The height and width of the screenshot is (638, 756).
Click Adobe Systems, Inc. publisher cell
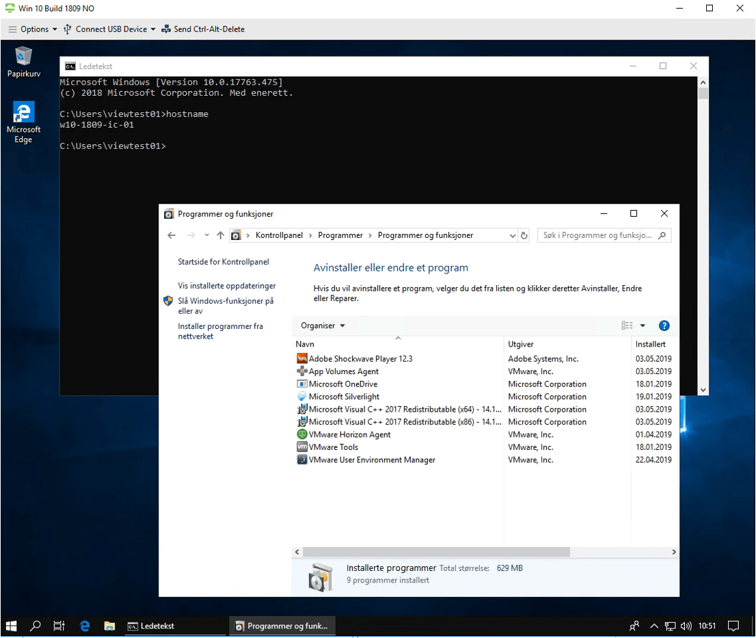[543, 359]
